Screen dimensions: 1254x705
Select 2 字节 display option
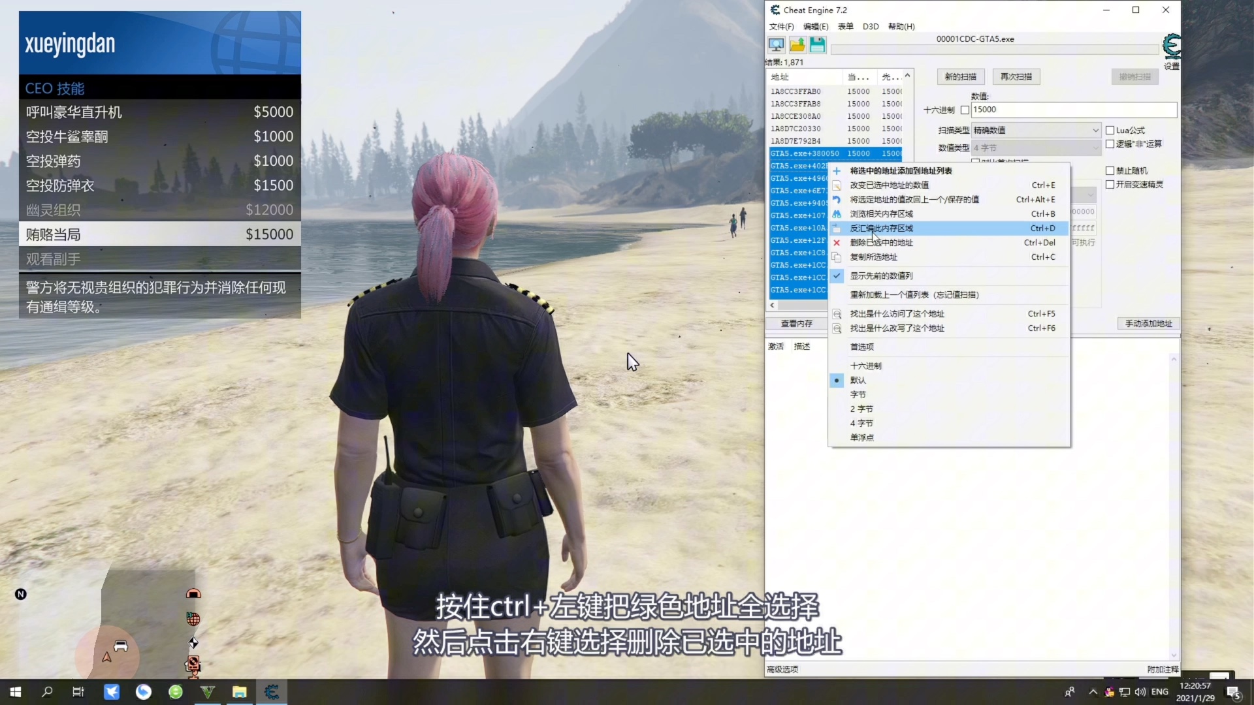[x=949, y=409]
